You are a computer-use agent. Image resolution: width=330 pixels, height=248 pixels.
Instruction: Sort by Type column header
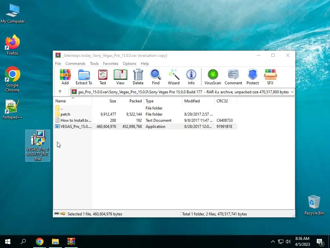163,101
